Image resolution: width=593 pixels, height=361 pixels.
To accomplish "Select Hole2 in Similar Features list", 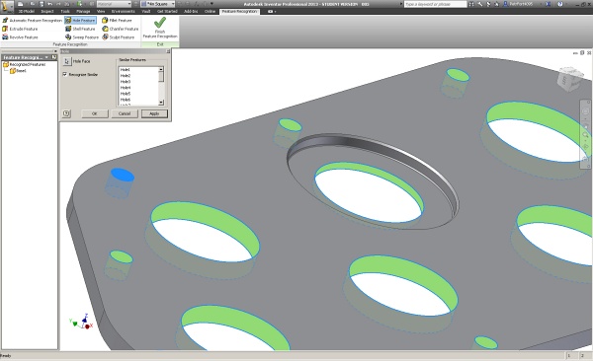I will click(126, 76).
